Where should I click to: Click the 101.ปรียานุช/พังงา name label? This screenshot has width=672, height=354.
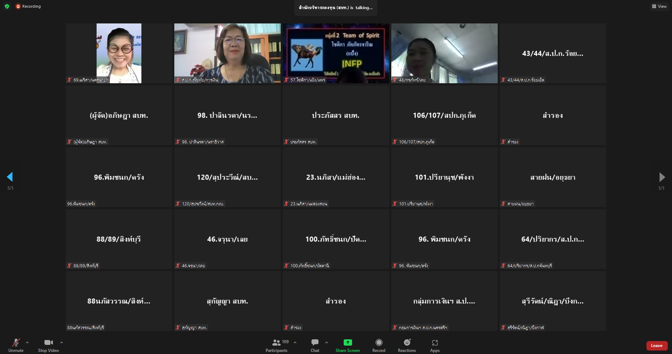tap(416, 204)
